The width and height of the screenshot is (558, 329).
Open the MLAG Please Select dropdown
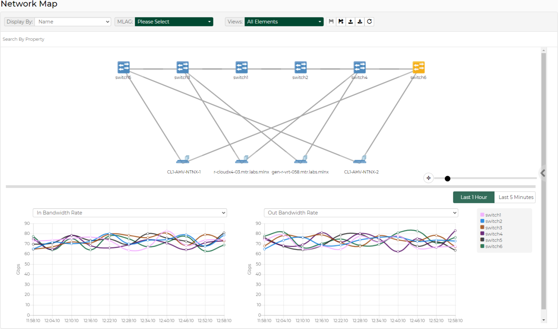click(x=174, y=22)
